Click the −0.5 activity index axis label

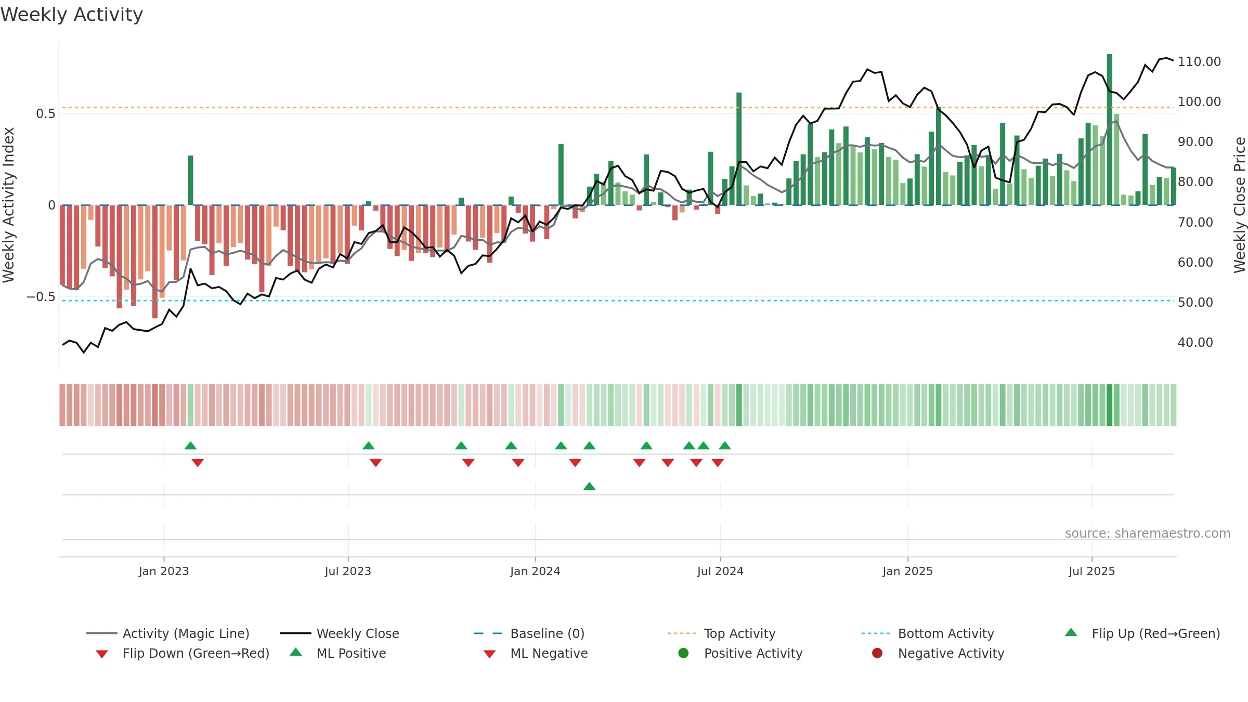[x=41, y=296]
